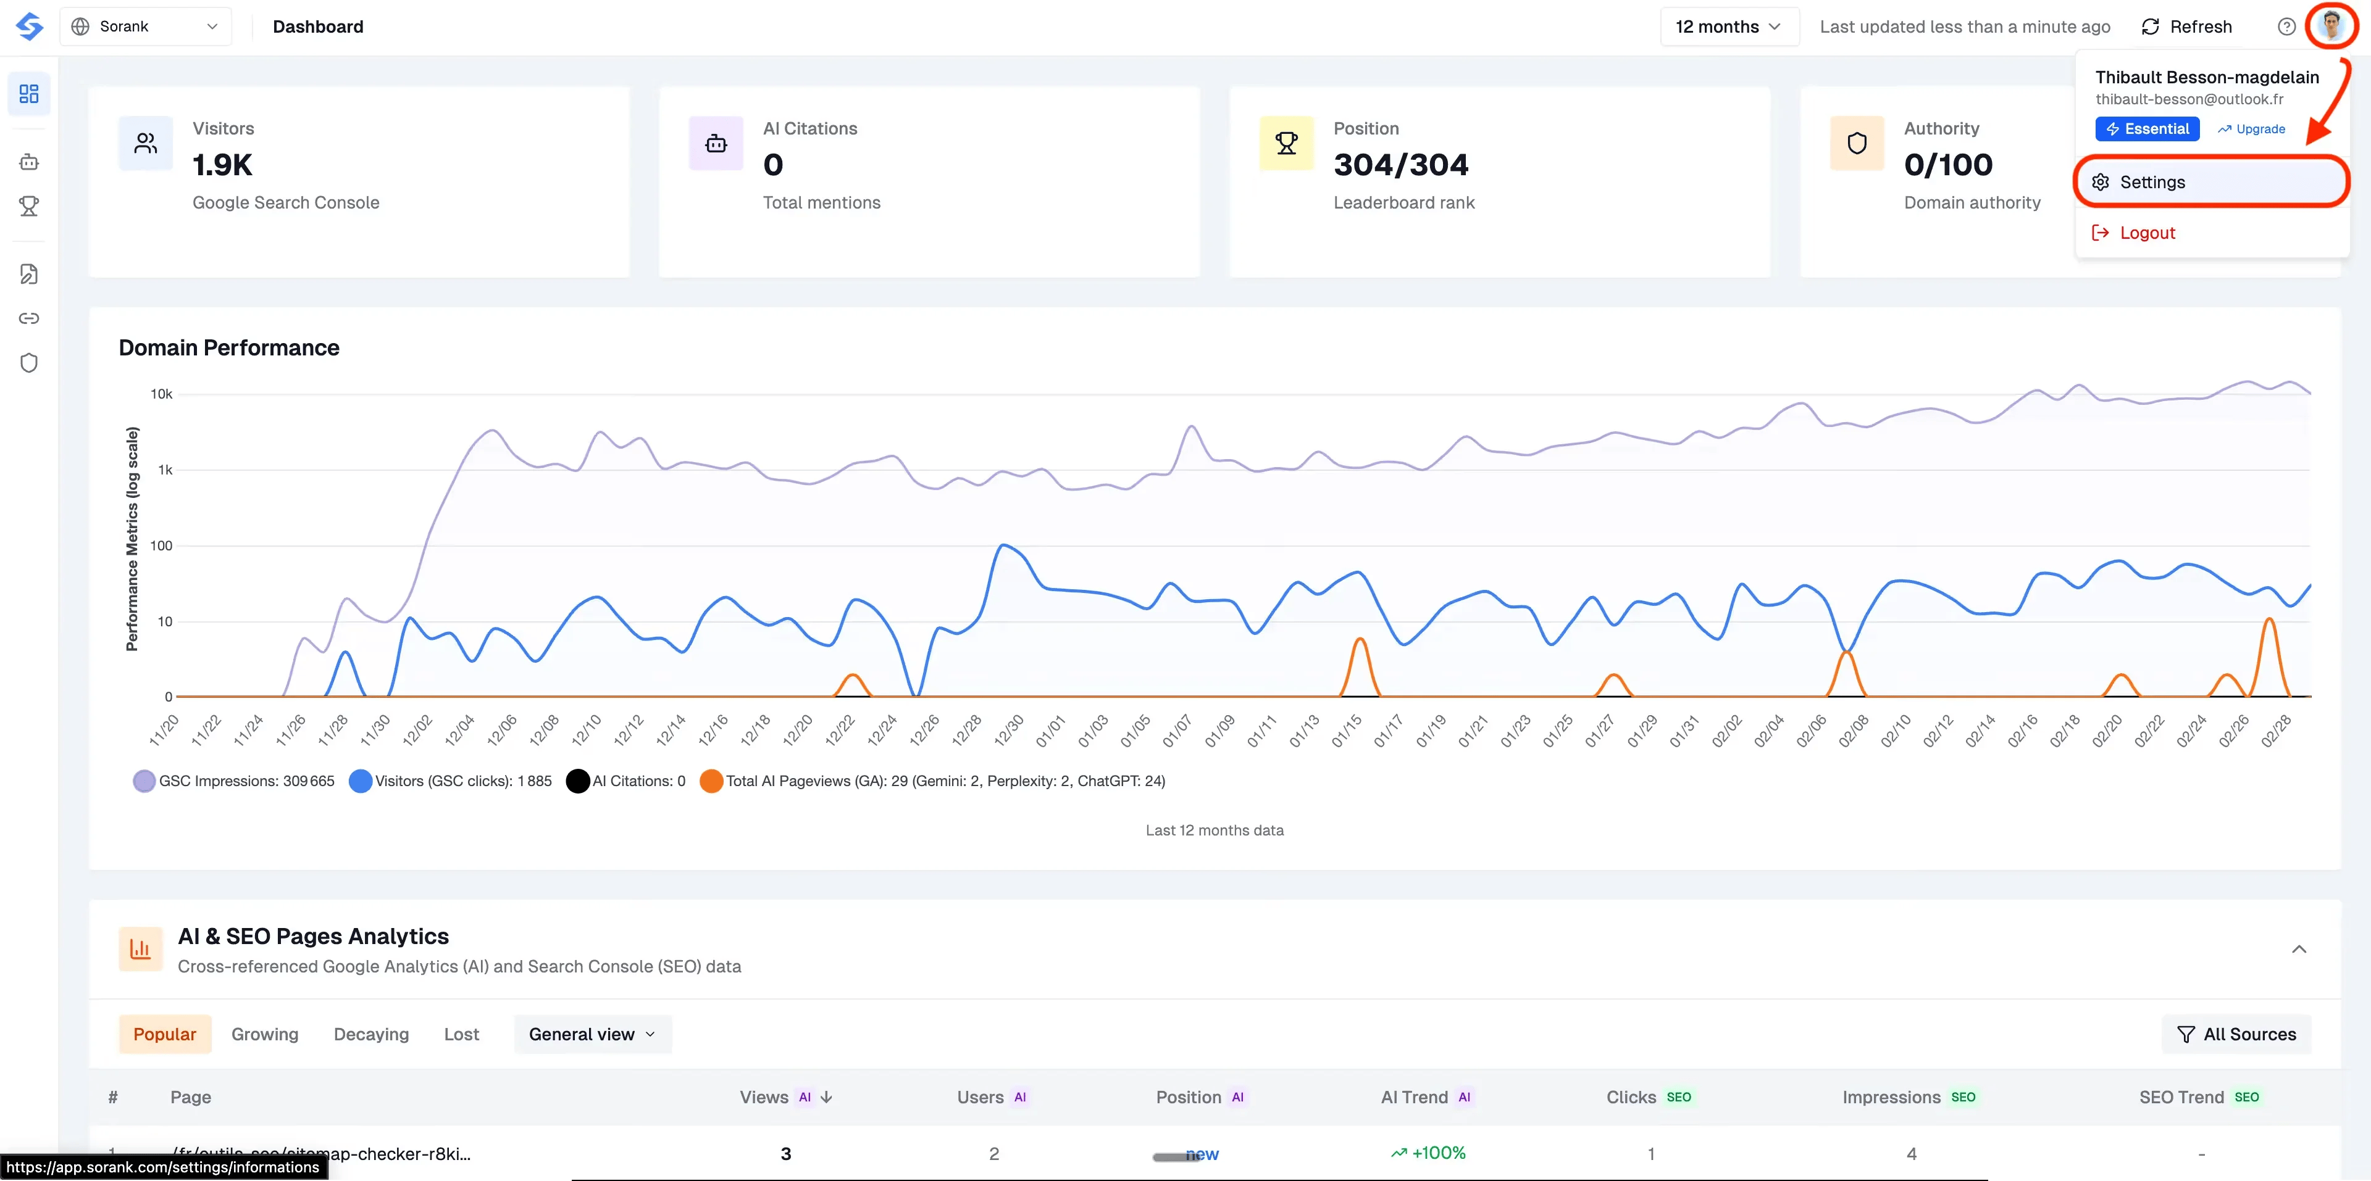Open the document edit icon in sidebar
Viewport: 2371px width, 1181px height.
coord(28,274)
